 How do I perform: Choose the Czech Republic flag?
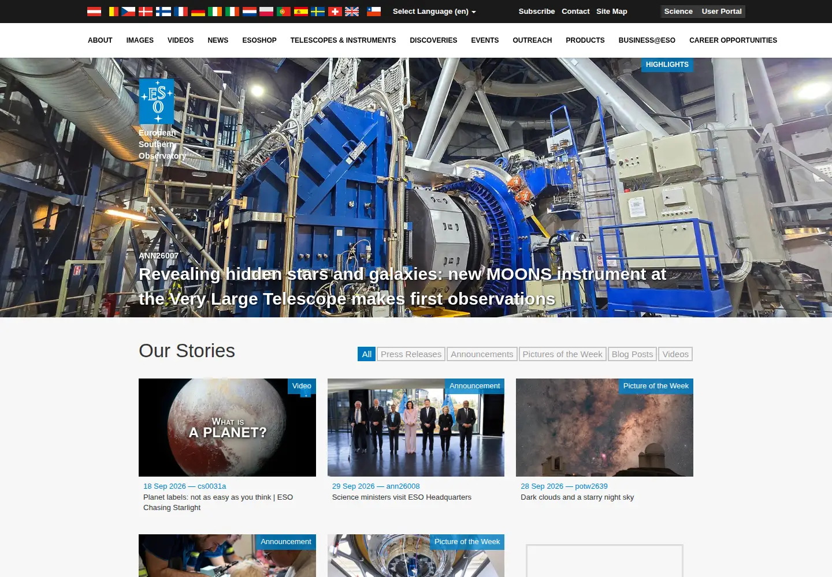pos(128,12)
